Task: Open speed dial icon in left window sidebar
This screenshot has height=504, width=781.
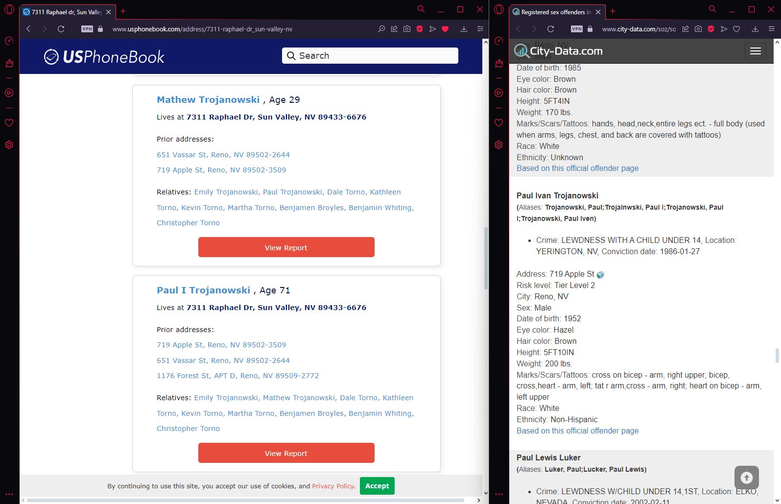Action: pos(9,41)
